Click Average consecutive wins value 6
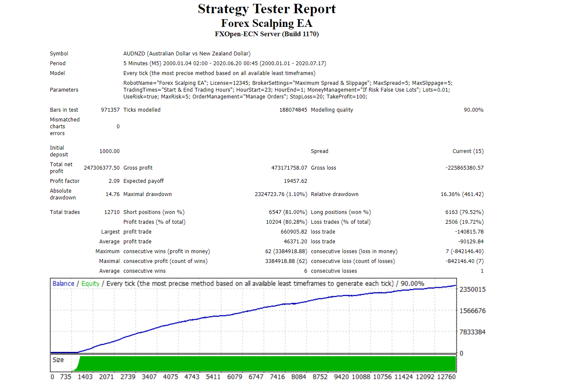The height and width of the screenshot is (384, 584). (x=305, y=271)
